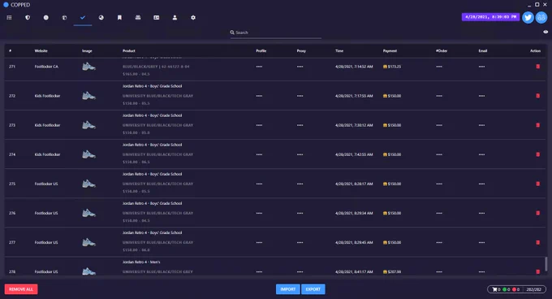Delete checkout row 275
The image size is (552, 299).
537,184
